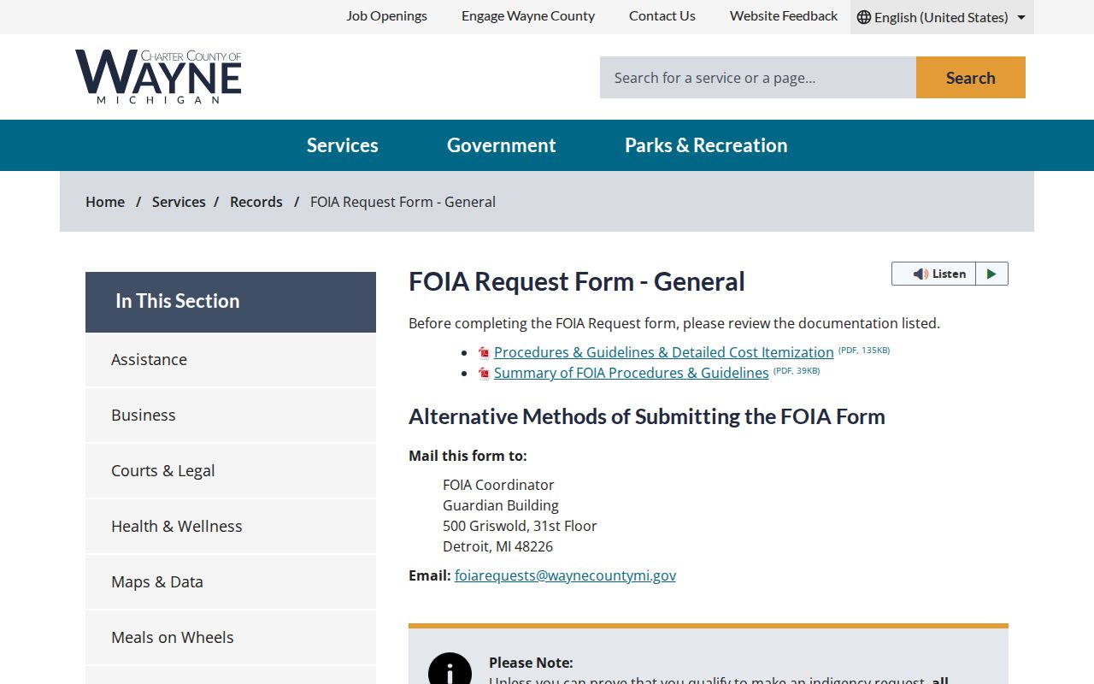The image size is (1094, 684).
Task: Click the globe language icon
Action: click(864, 17)
